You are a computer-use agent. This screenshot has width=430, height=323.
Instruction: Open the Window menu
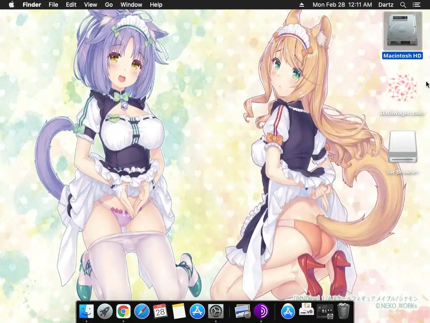(x=131, y=5)
